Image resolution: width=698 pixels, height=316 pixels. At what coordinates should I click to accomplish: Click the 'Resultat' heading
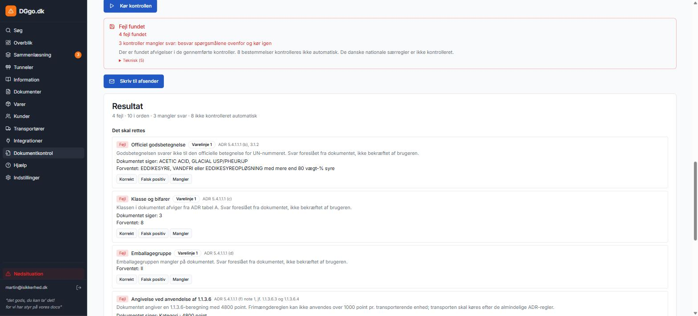(127, 106)
